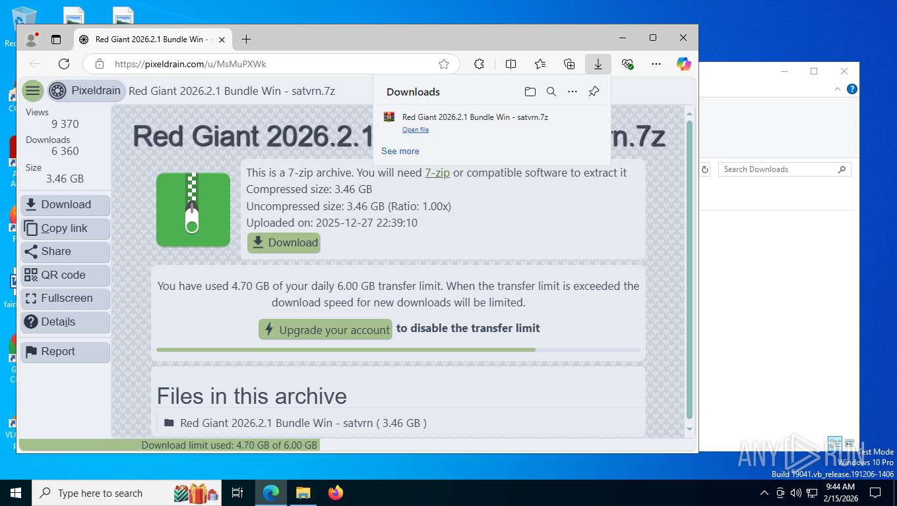Click the green zip archive thumbnail
This screenshot has width=897, height=506.
(193, 210)
